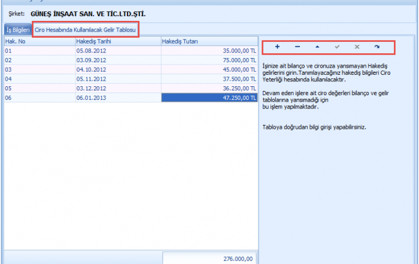The height and width of the screenshot is (264, 419).
Task: Click the up-arrow edit record icon
Action: [x=317, y=47]
